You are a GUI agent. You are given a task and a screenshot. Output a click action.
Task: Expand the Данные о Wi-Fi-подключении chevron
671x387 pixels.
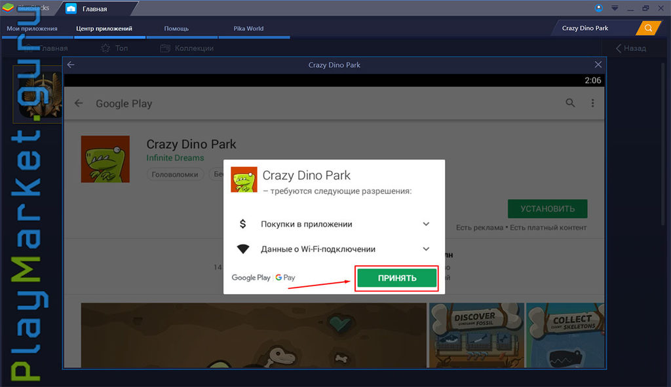click(426, 249)
